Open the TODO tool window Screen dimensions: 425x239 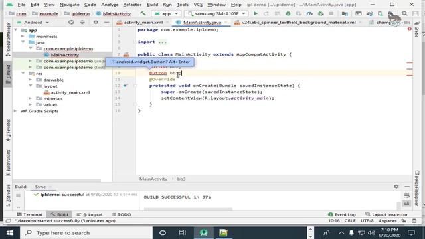pos(121,214)
